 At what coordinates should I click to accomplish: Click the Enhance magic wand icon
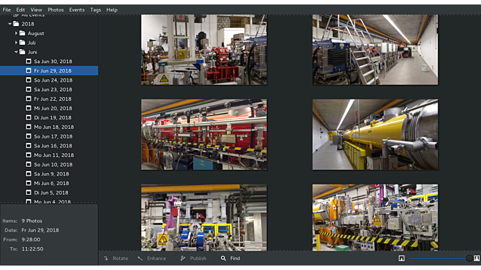point(140,259)
